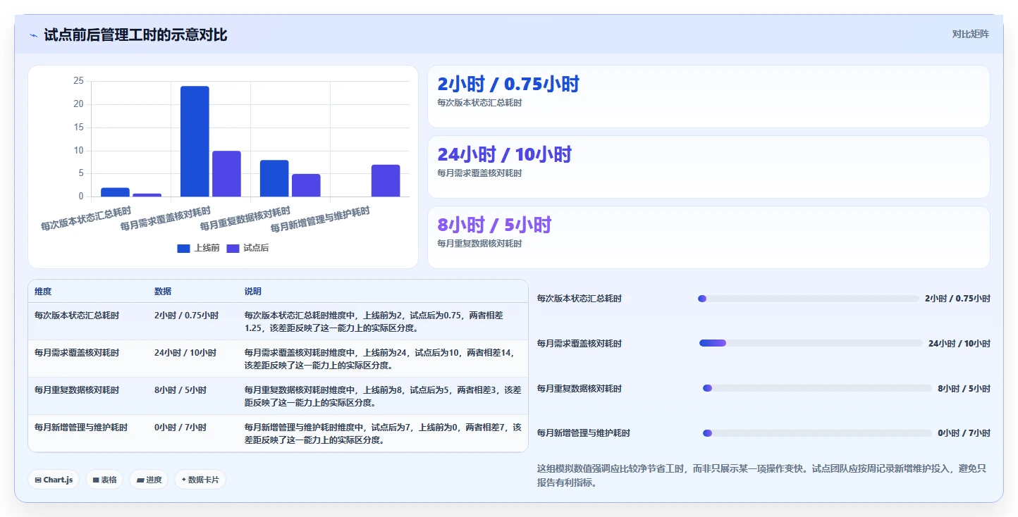Click the 24小时 / 10小时 data card
1018x517 pixels.
coord(709,167)
